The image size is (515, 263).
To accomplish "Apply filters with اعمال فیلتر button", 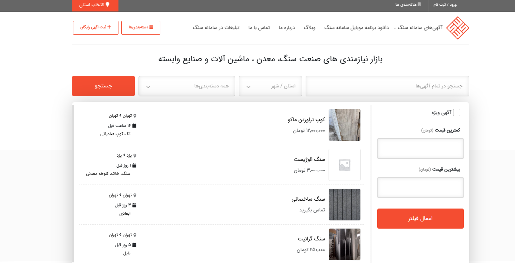I will [x=420, y=219].
